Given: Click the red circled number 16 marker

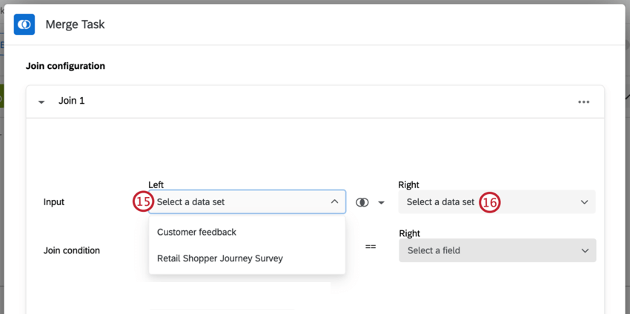Looking at the screenshot, I should coord(489,201).
